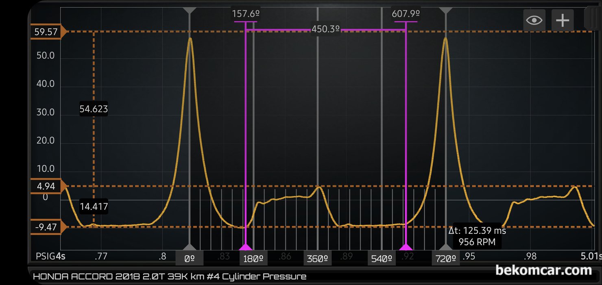602x285 pixels.
Task: Click the 157.6º magenta cursor label
Action: tap(246, 14)
